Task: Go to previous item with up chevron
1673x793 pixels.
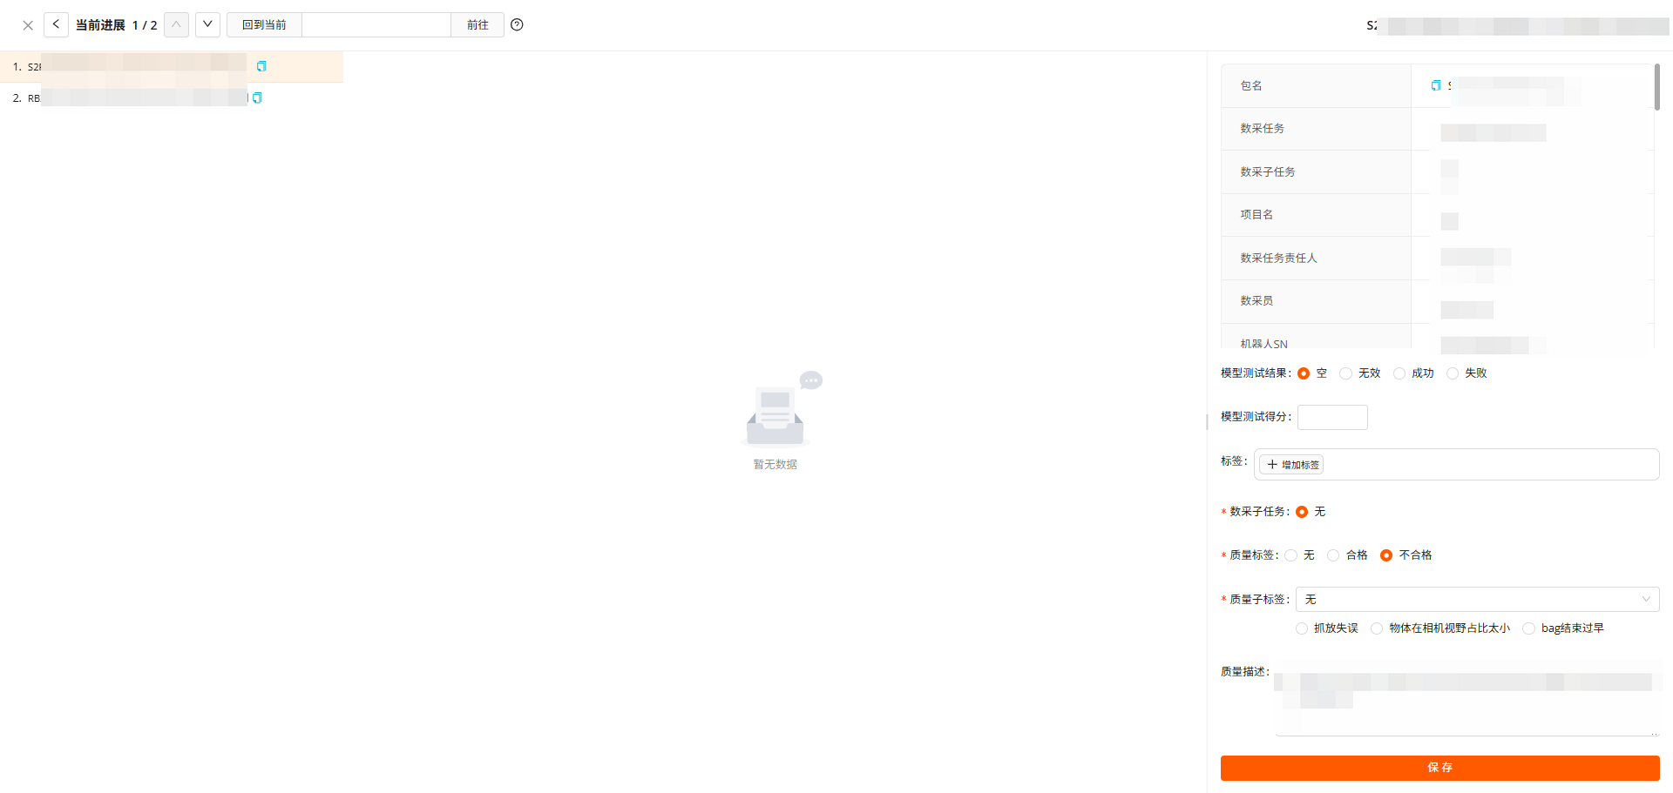Action: pos(176,24)
